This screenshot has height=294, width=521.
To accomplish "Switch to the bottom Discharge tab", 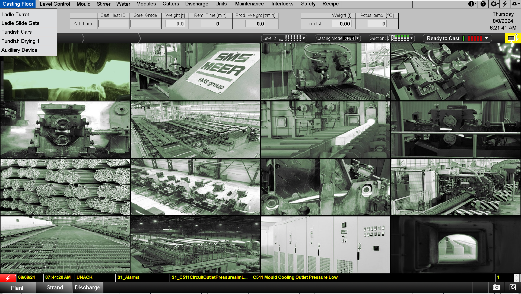I will pyautogui.click(x=87, y=287).
